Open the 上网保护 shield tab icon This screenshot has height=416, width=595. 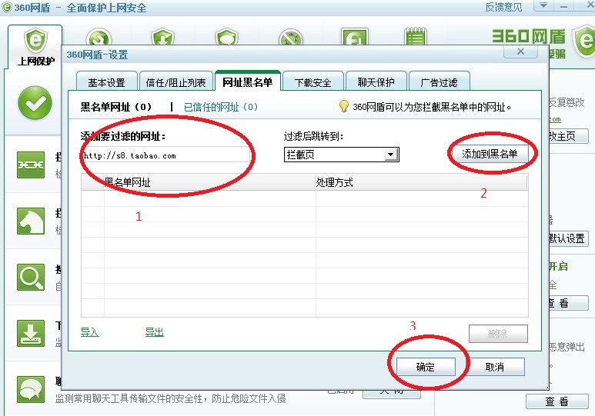(x=35, y=42)
